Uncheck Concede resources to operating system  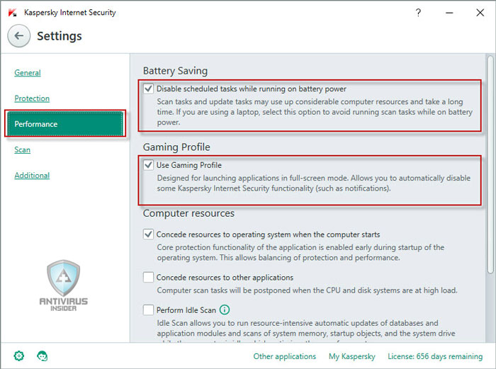coord(148,234)
